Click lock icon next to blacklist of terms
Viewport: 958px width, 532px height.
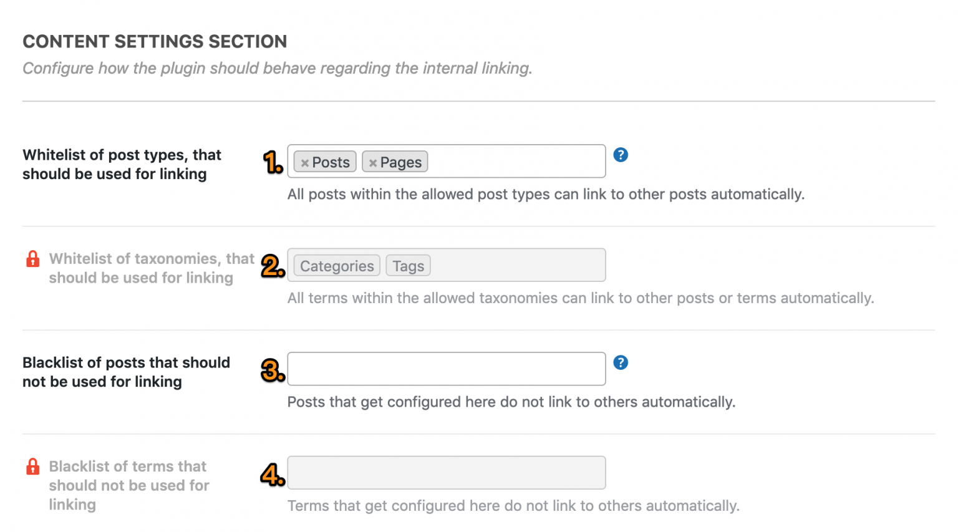pyautogui.click(x=33, y=467)
